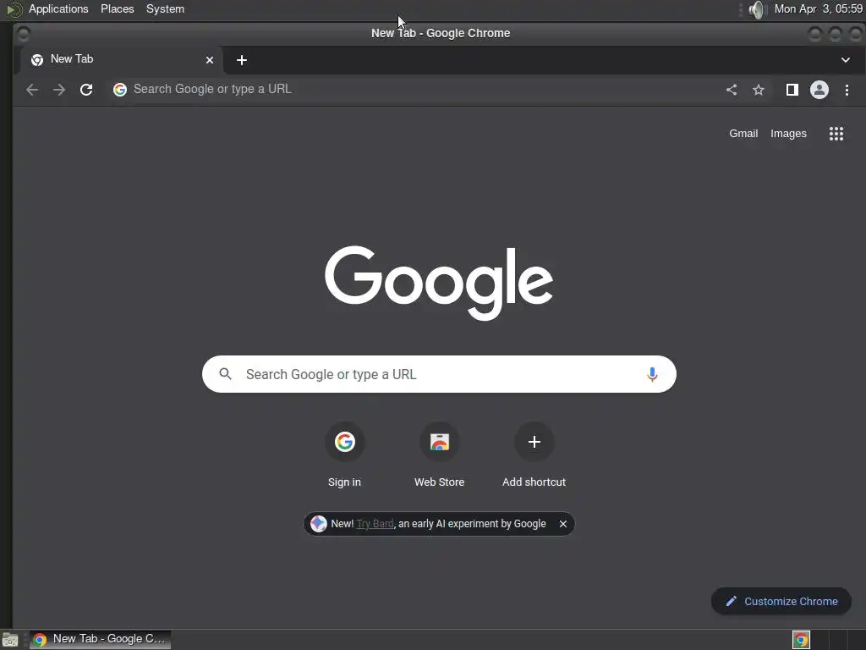Open the three-dot Chrome menu

coord(847,90)
